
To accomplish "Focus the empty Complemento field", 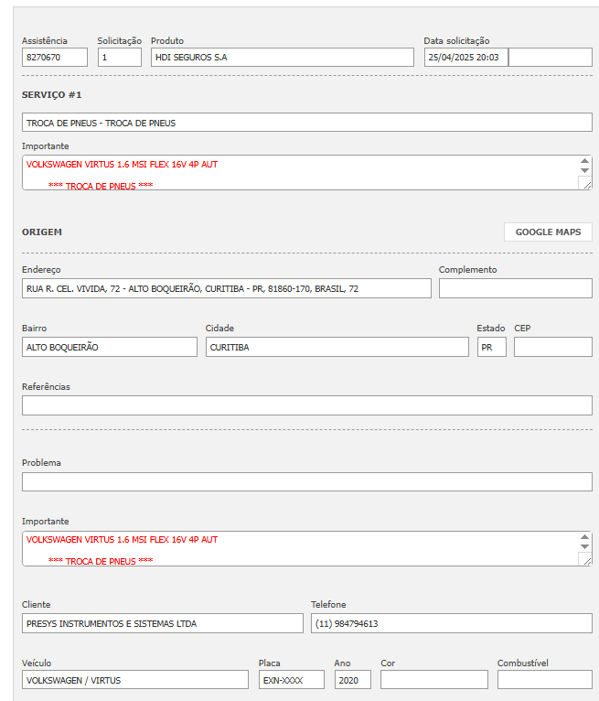I will click(x=515, y=288).
